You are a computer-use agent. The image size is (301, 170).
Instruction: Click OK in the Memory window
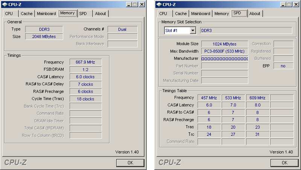click(x=130, y=163)
